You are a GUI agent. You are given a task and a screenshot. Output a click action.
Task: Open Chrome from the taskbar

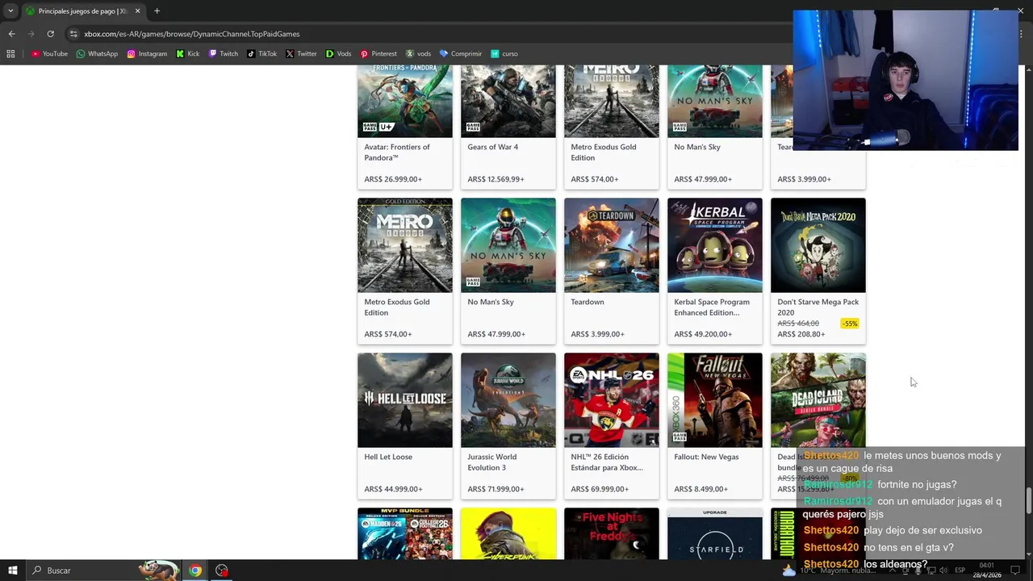tap(195, 571)
